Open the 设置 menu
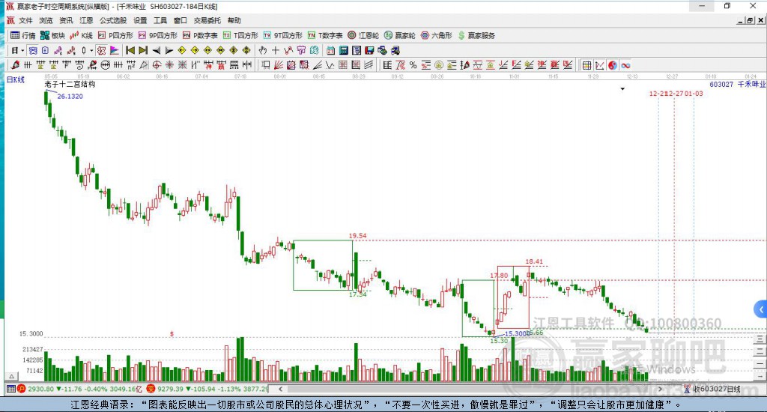Screen dimensions: 767x412 click(140, 20)
